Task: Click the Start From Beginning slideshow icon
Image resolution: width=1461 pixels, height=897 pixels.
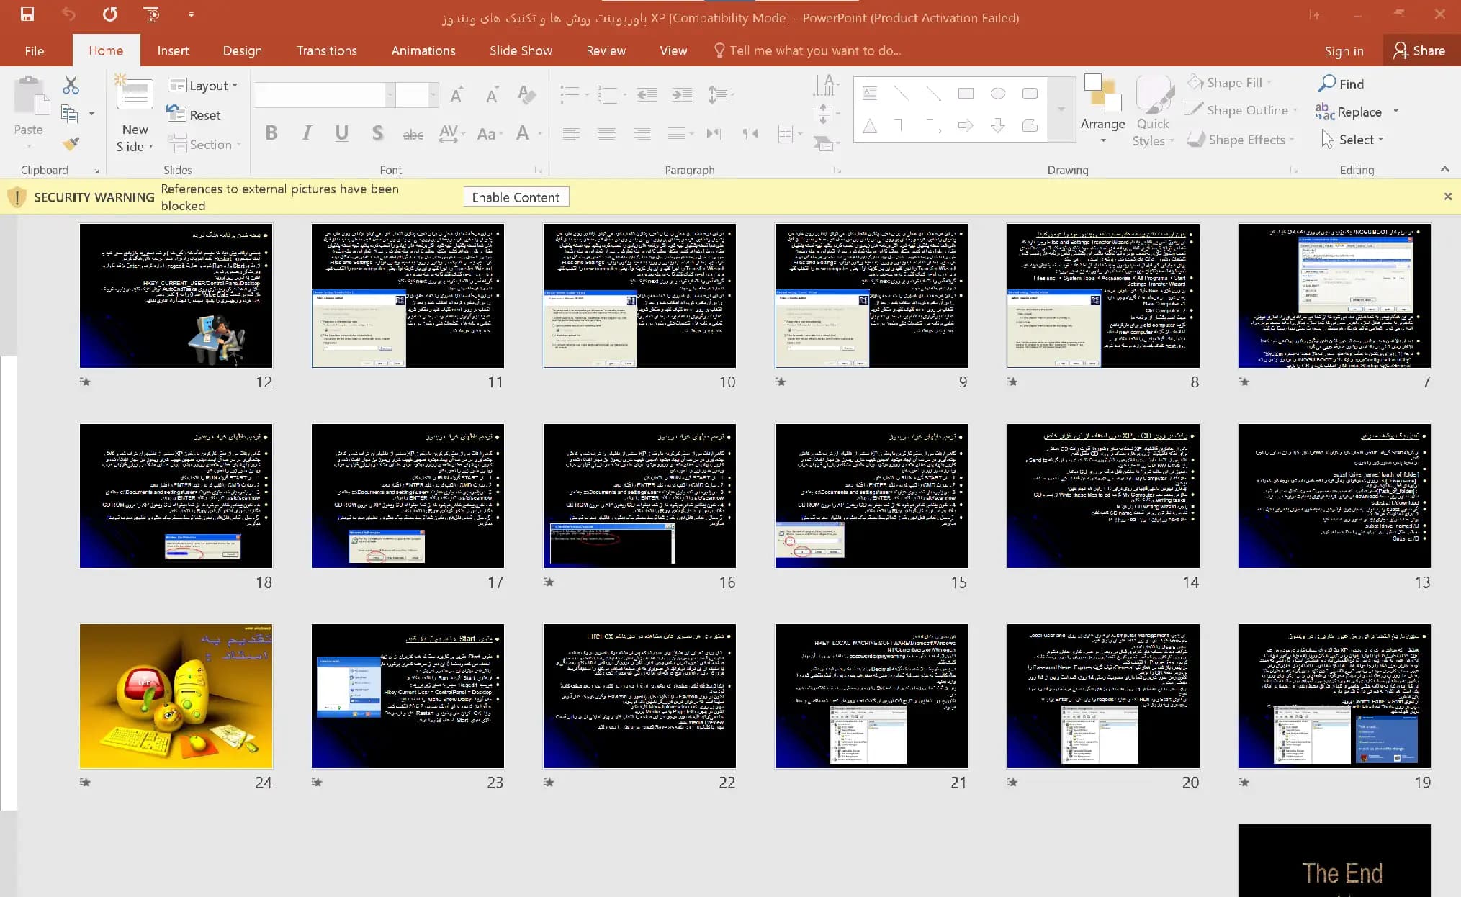Action: (x=151, y=14)
